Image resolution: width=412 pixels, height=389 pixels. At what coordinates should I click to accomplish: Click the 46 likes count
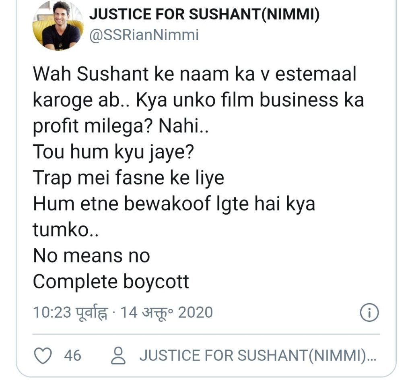72,356
